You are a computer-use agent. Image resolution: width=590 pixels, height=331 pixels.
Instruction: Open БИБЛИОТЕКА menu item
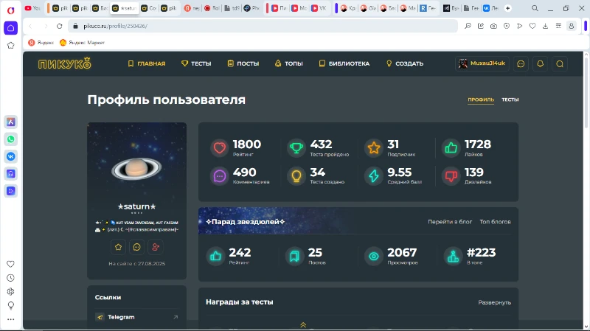point(344,63)
